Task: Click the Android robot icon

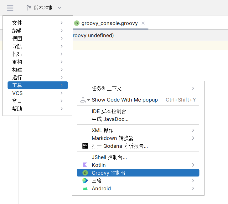Action: coord(85,188)
